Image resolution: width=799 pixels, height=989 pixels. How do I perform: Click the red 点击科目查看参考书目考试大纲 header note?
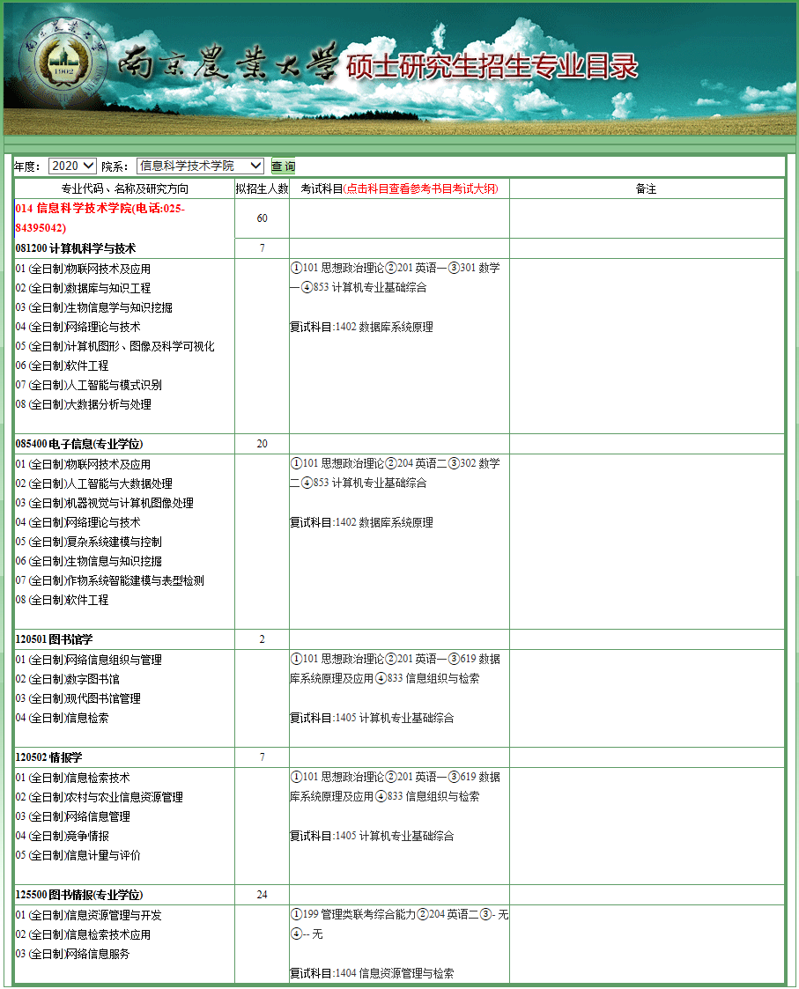click(x=421, y=188)
